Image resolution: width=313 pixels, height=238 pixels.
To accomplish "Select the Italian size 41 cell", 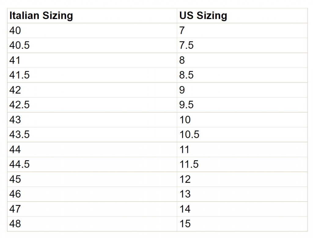I will [x=92, y=60].
